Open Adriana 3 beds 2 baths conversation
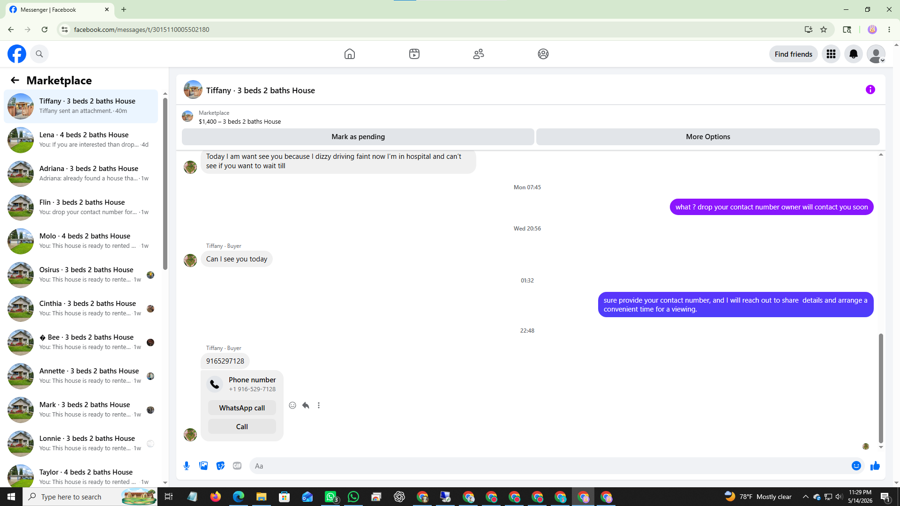The width and height of the screenshot is (900, 506). [x=81, y=173]
